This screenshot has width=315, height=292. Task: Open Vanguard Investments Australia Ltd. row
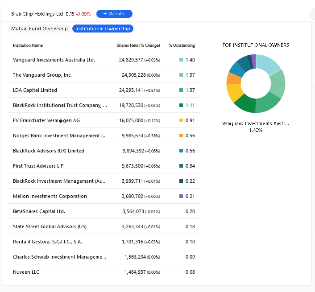(54, 60)
